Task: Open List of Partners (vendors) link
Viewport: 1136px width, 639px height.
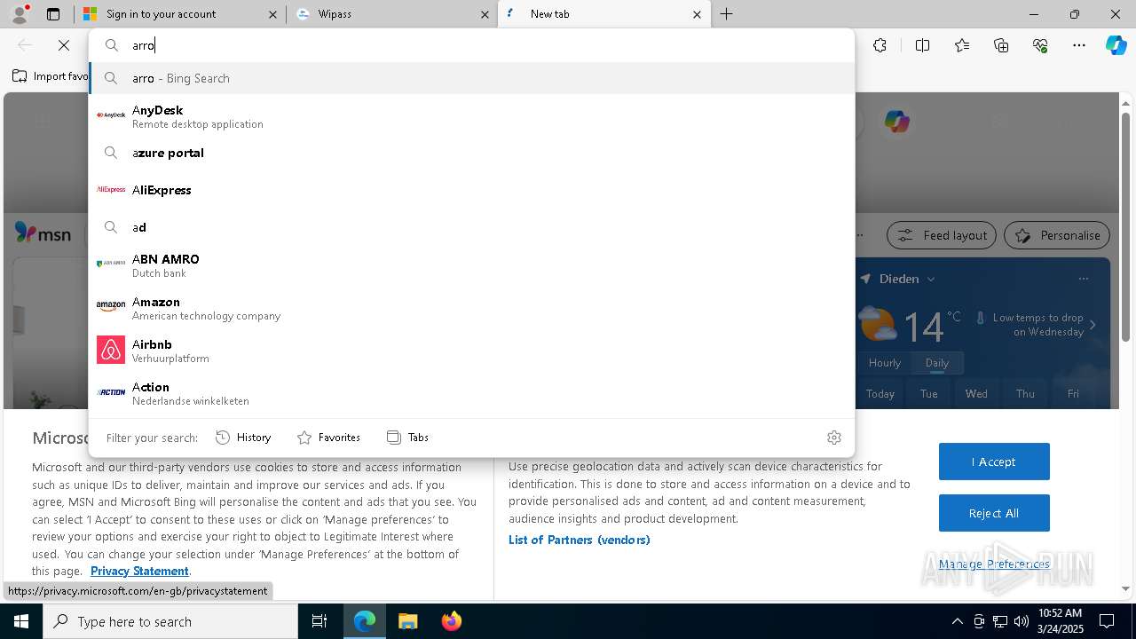Action: [x=580, y=540]
